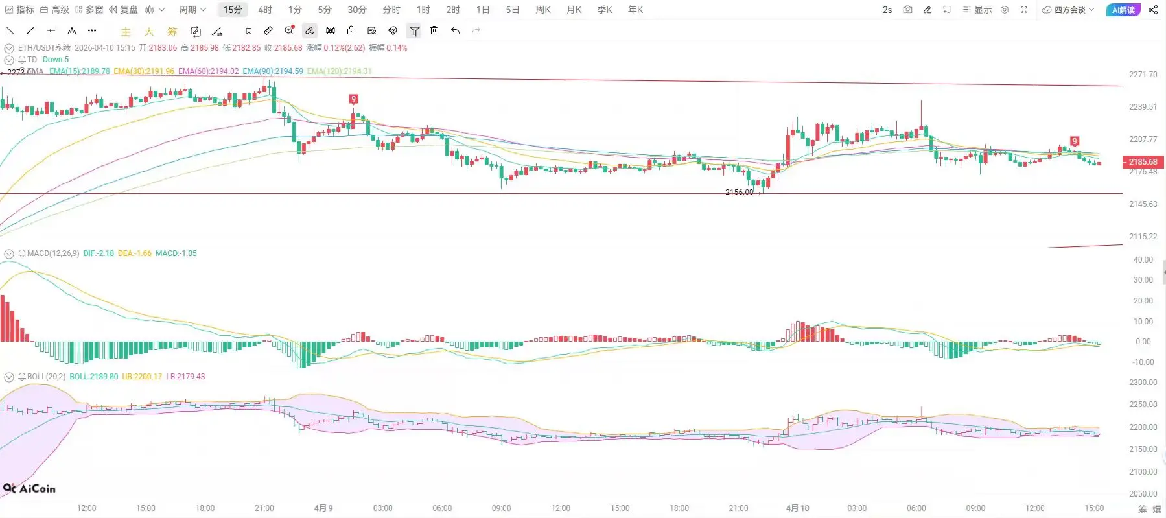Viewport: 1166px width, 518px height.
Task: Collapse the MACD(12,26,9) indicator panel
Action: tap(9, 253)
